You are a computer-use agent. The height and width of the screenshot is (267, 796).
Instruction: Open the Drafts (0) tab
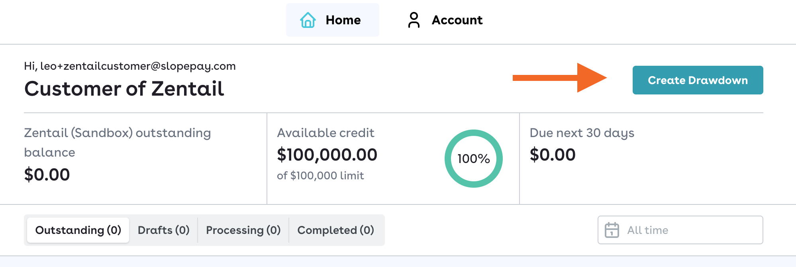[163, 230]
